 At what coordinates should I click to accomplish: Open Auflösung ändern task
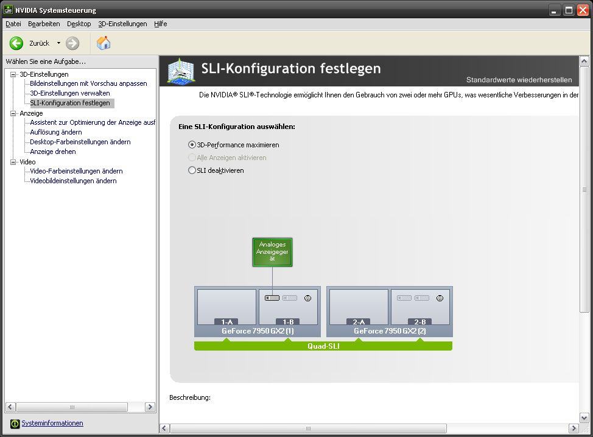pos(56,132)
